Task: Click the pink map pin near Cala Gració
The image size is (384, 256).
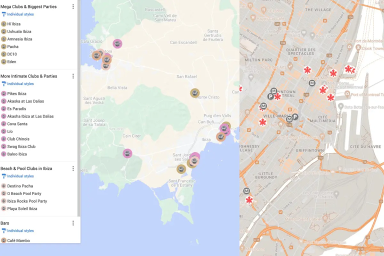Action: 117,43
